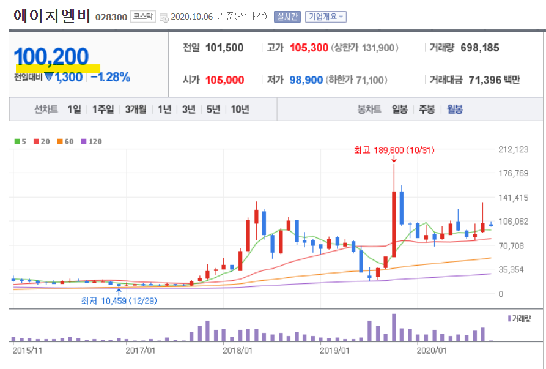
Task: Click the down-triangle icon next to 1,300
Action: [49, 76]
